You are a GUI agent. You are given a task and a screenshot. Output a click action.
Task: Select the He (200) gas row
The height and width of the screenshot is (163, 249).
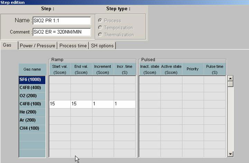(32, 112)
